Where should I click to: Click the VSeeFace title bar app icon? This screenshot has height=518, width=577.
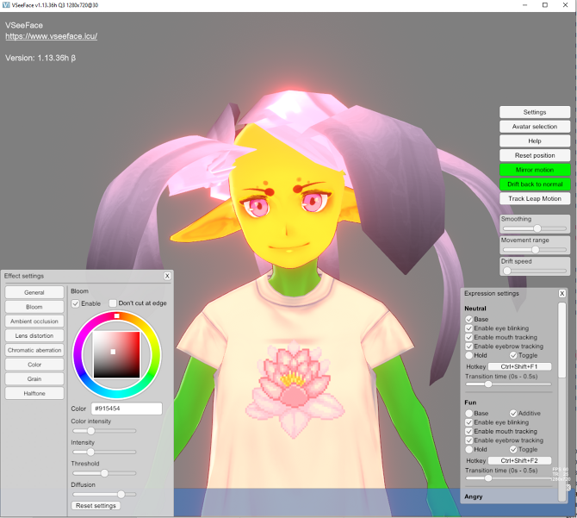(x=6, y=5)
